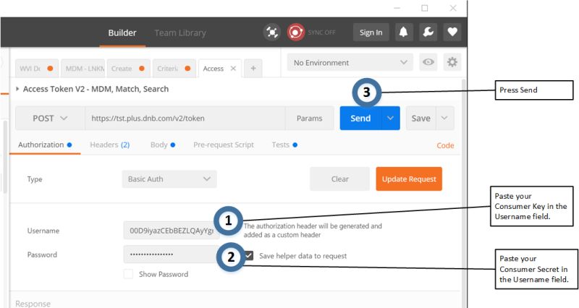Screen dimensions: 579x308
Task: Click the Username input field
Action: click(171, 231)
